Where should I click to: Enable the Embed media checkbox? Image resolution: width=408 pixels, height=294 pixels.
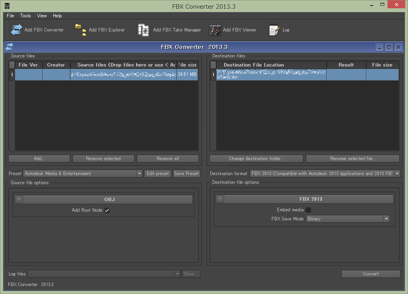click(308, 210)
